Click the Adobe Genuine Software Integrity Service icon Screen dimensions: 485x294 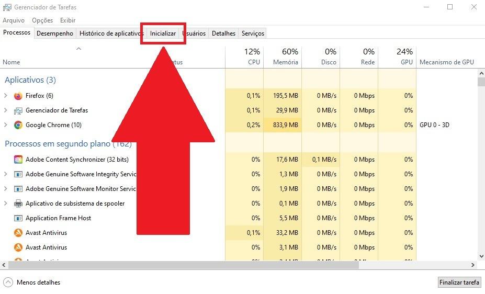(x=18, y=174)
